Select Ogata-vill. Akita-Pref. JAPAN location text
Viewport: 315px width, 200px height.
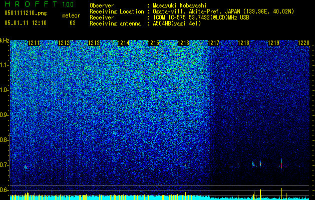pyautogui.click(x=223, y=11)
